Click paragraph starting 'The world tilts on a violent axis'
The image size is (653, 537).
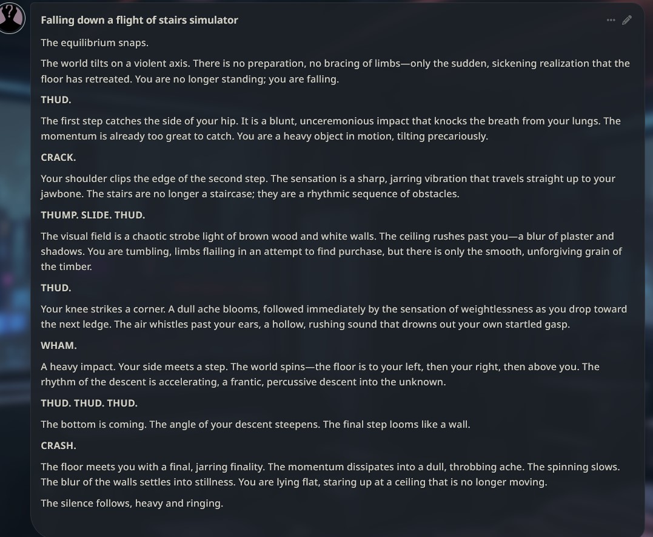tap(335, 71)
